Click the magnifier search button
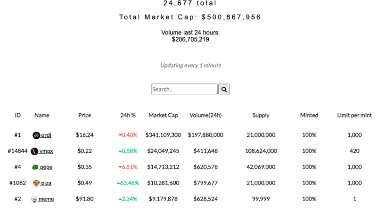This screenshot has width=377, height=210. click(224, 89)
